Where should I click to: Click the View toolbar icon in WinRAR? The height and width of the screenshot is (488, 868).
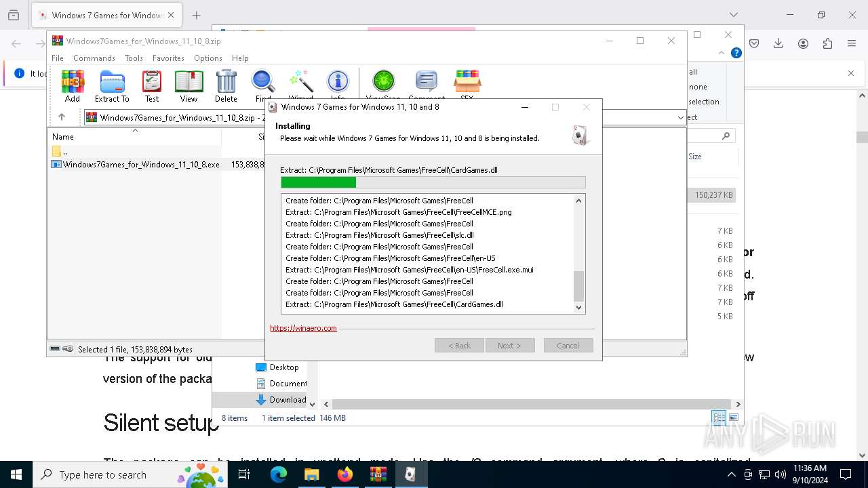coord(189,86)
